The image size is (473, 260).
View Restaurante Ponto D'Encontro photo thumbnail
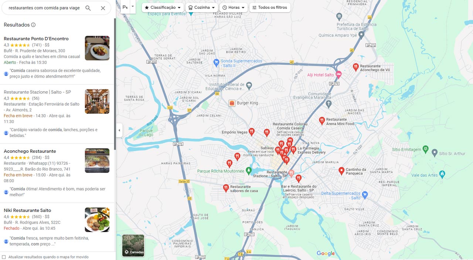pos(97,48)
